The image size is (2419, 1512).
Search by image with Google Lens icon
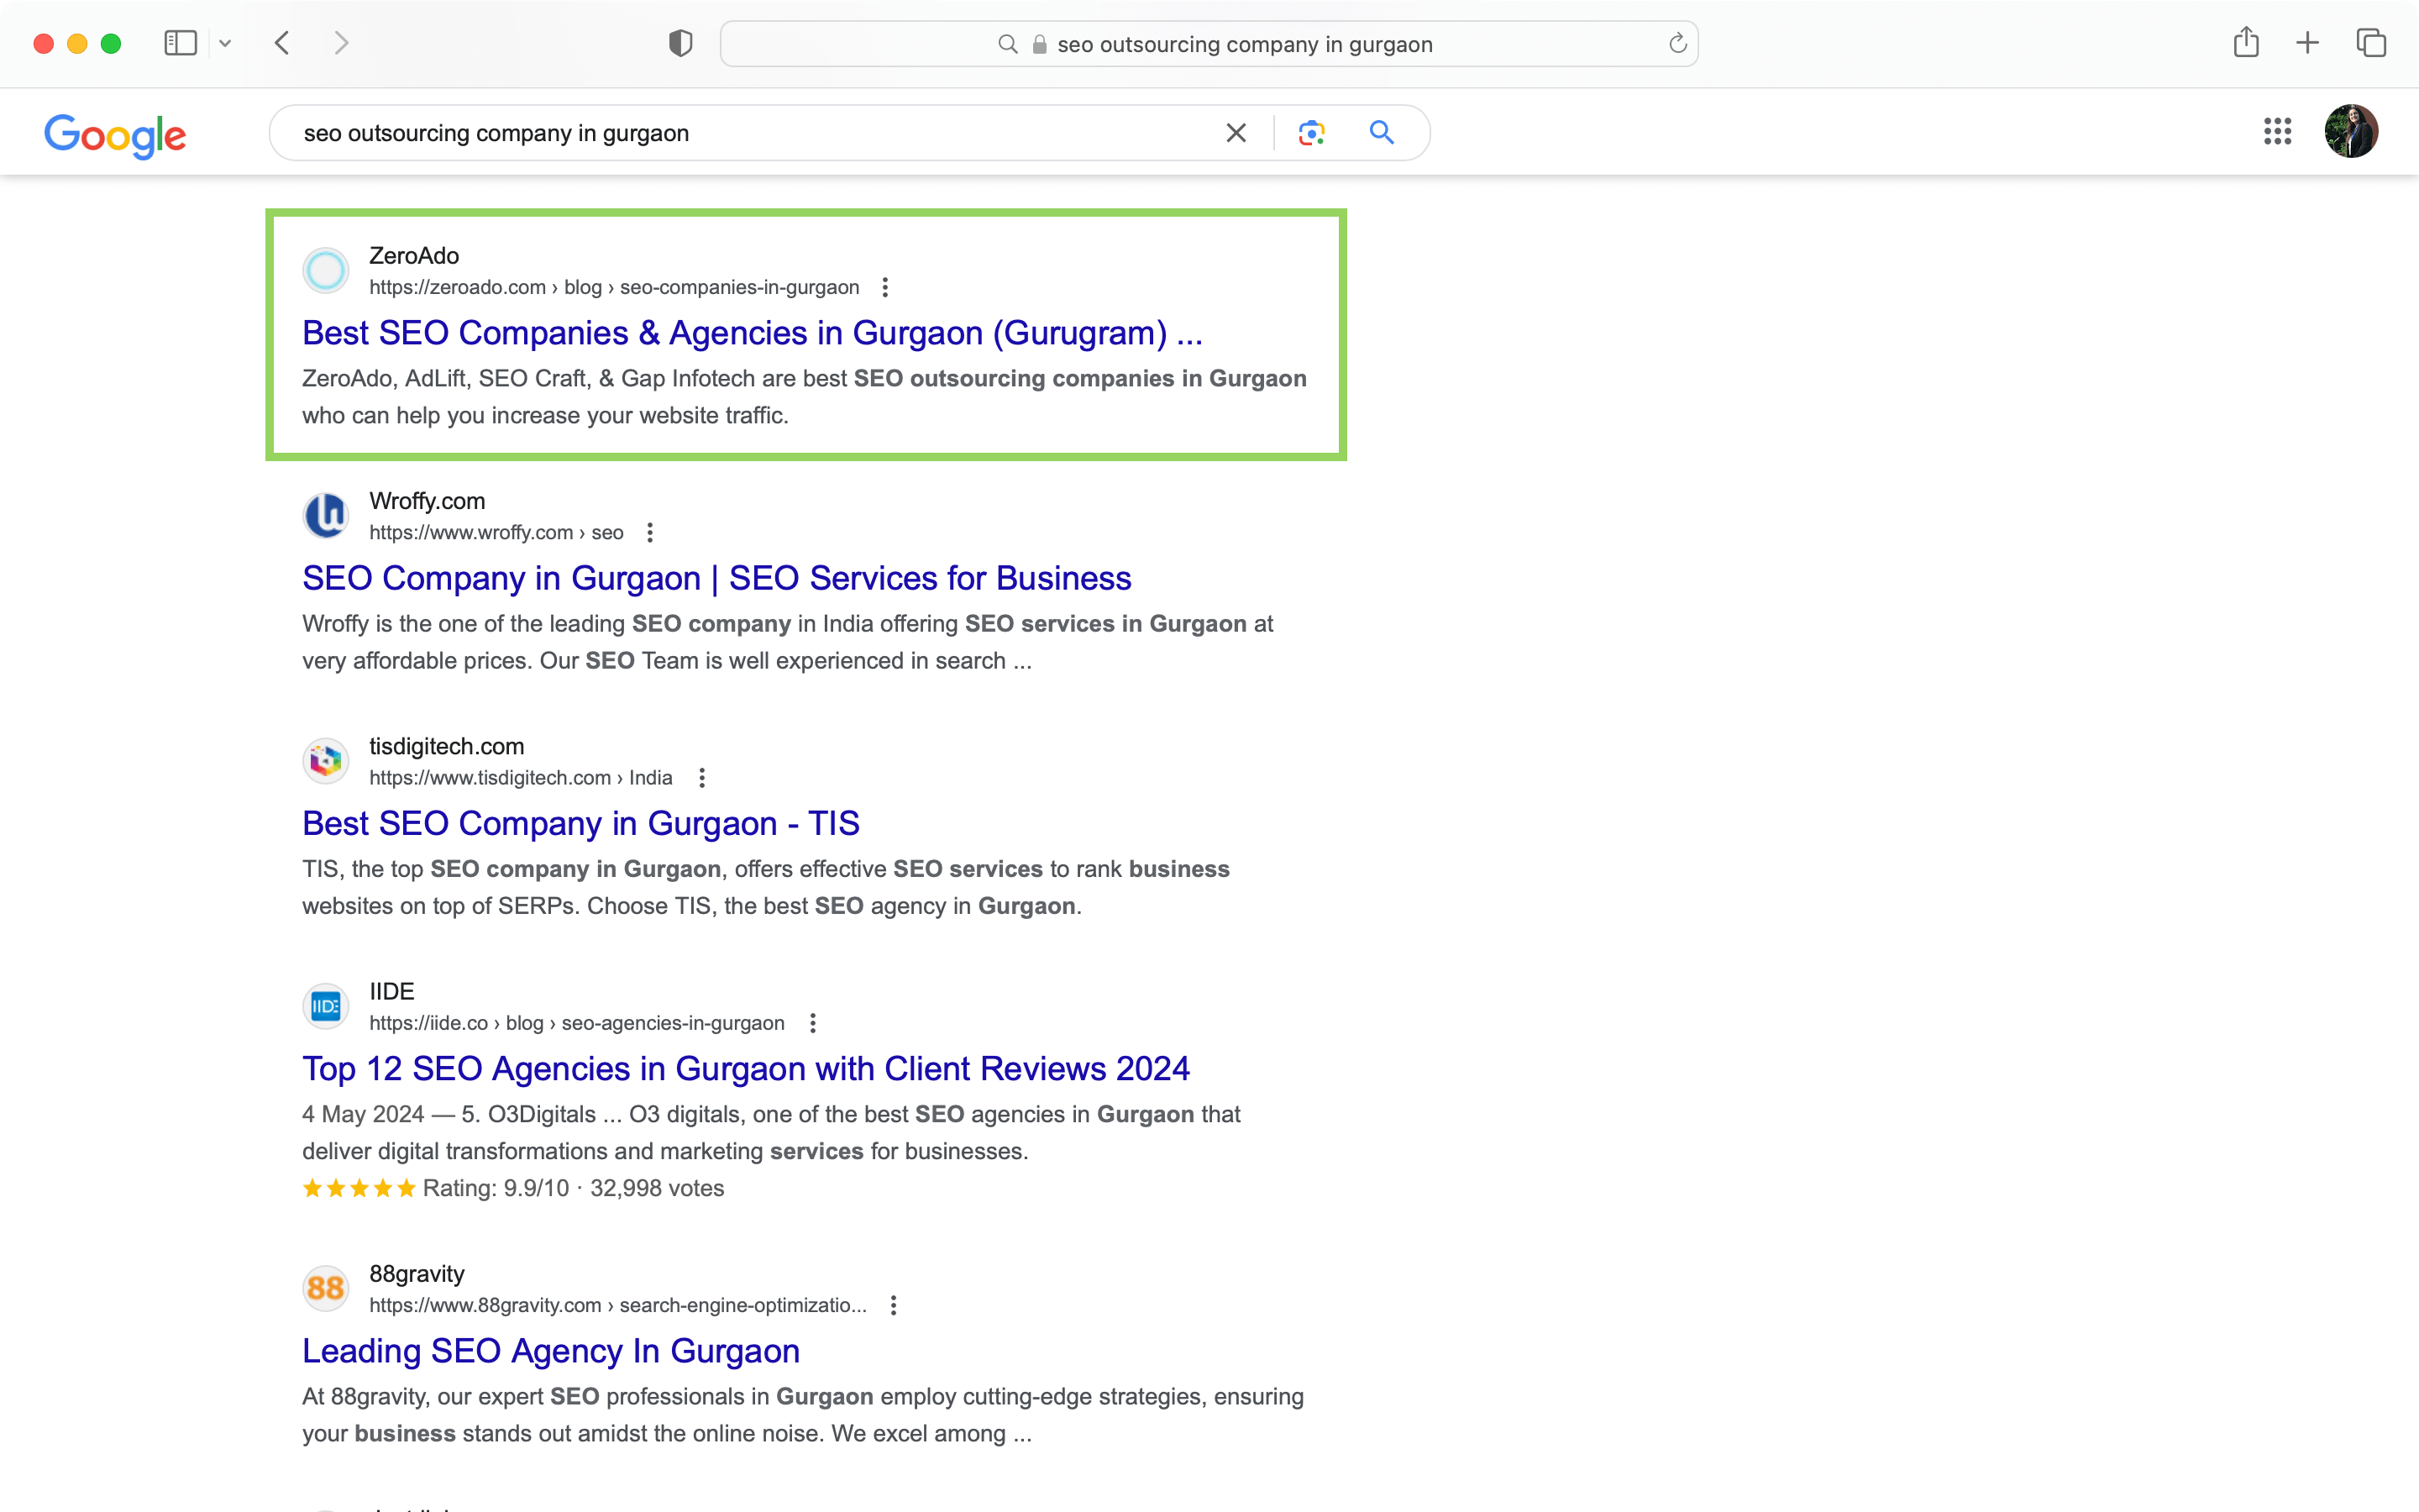tap(1311, 133)
